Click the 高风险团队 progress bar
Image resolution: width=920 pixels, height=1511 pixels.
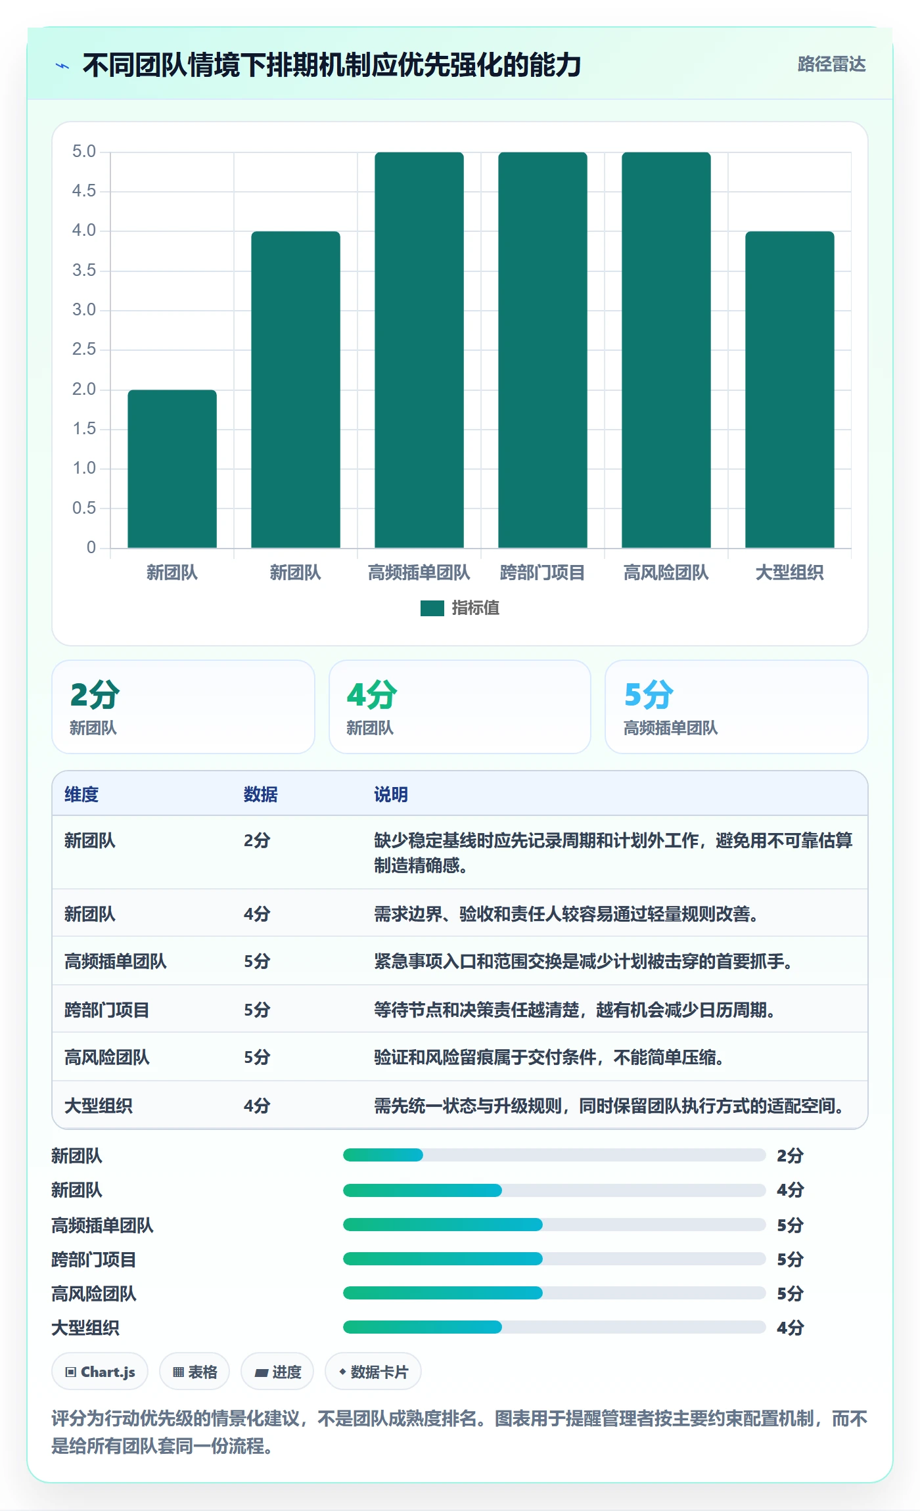(555, 1293)
